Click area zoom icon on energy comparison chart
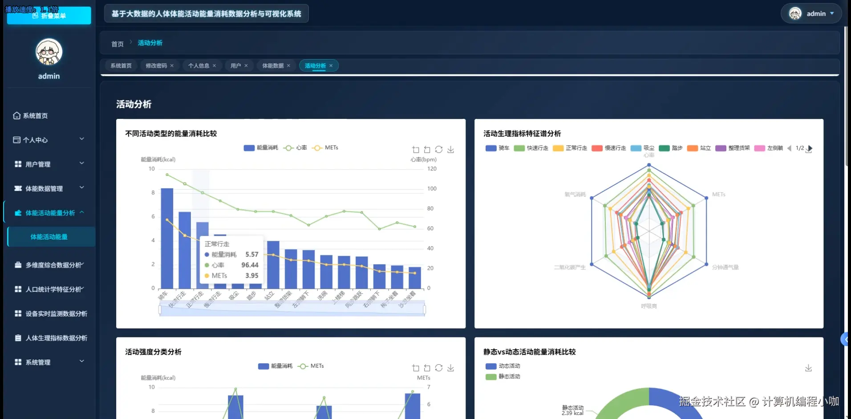This screenshot has height=419, width=851. click(416, 150)
